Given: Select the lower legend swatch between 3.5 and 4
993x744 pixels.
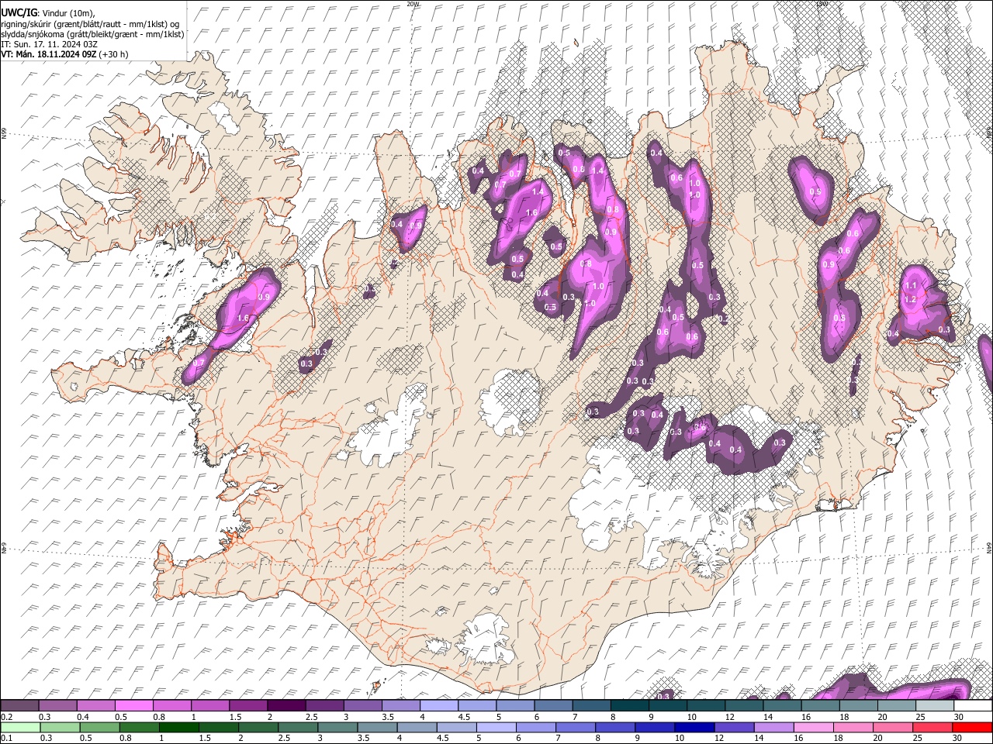Looking at the screenshot, I should point(376,727).
